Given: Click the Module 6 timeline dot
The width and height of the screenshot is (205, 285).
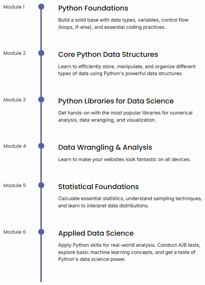Looking at the screenshot, I should pos(41,232).
